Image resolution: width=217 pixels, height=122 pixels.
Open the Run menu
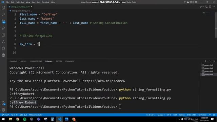38,2
